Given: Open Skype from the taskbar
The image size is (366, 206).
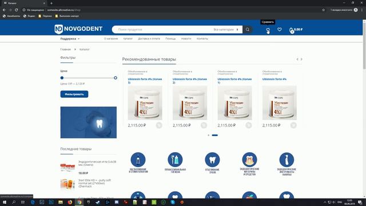Looking at the screenshot, I should [x=173, y=202].
